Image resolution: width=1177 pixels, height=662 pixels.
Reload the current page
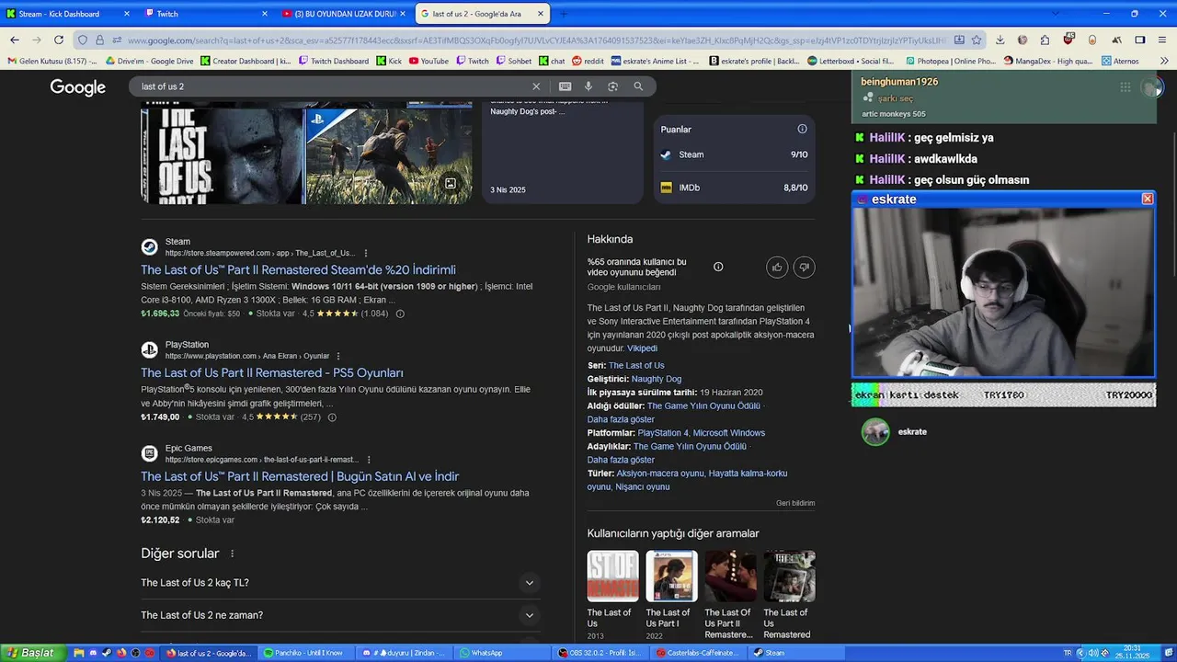[59, 40]
